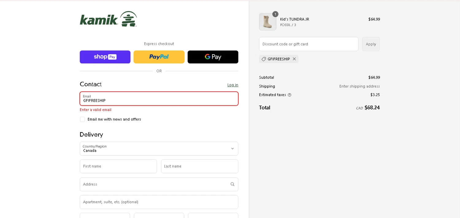Pay with Shop Pay express checkout

pyautogui.click(x=105, y=57)
